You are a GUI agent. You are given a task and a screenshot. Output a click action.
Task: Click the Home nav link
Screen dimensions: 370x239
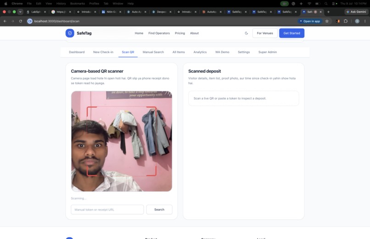[x=139, y=33]
